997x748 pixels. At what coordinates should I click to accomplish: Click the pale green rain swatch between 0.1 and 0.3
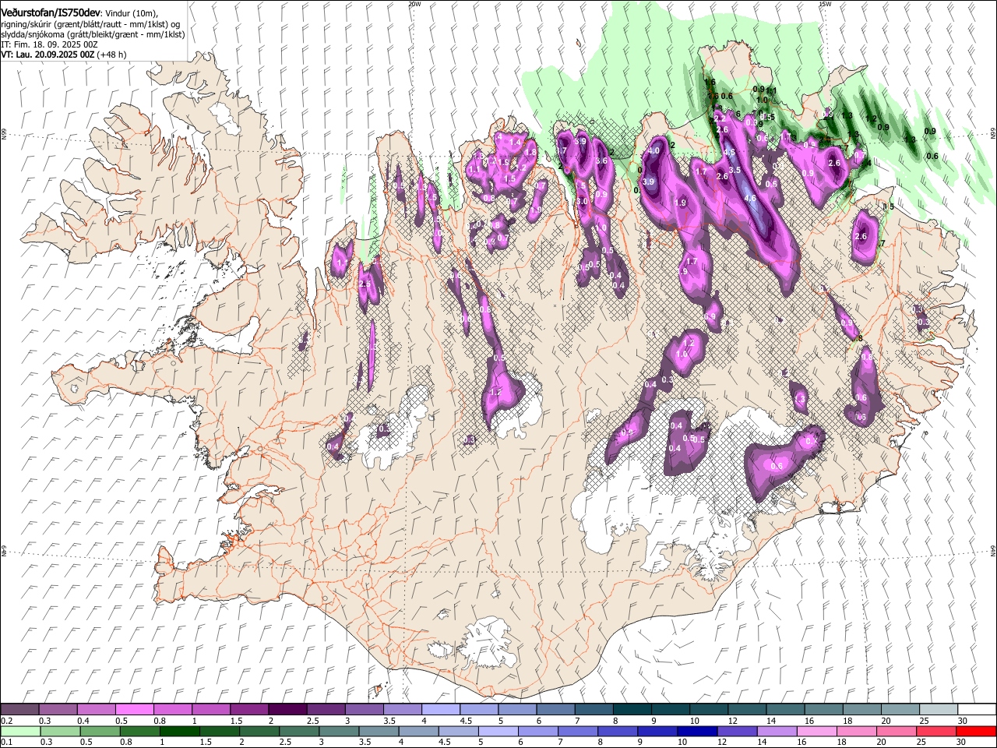click(x=20, y=731)
